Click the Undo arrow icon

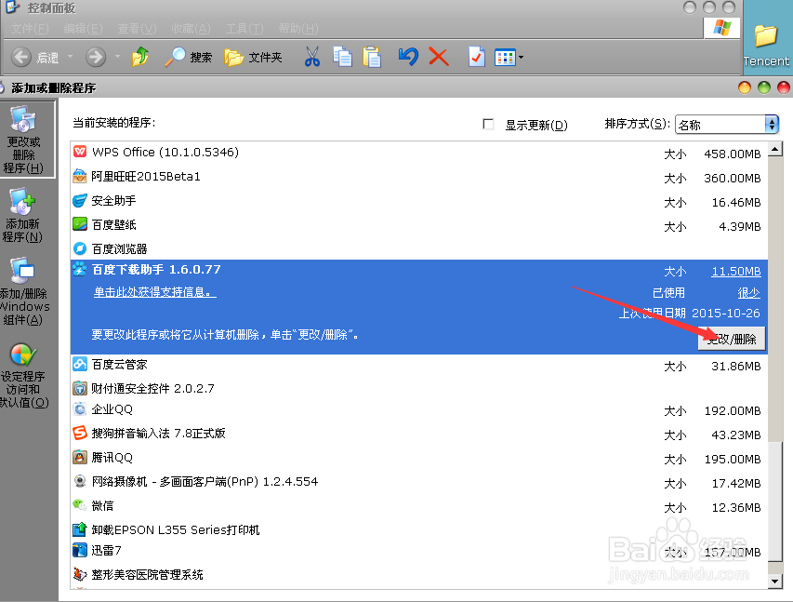[x=407, y=56]
